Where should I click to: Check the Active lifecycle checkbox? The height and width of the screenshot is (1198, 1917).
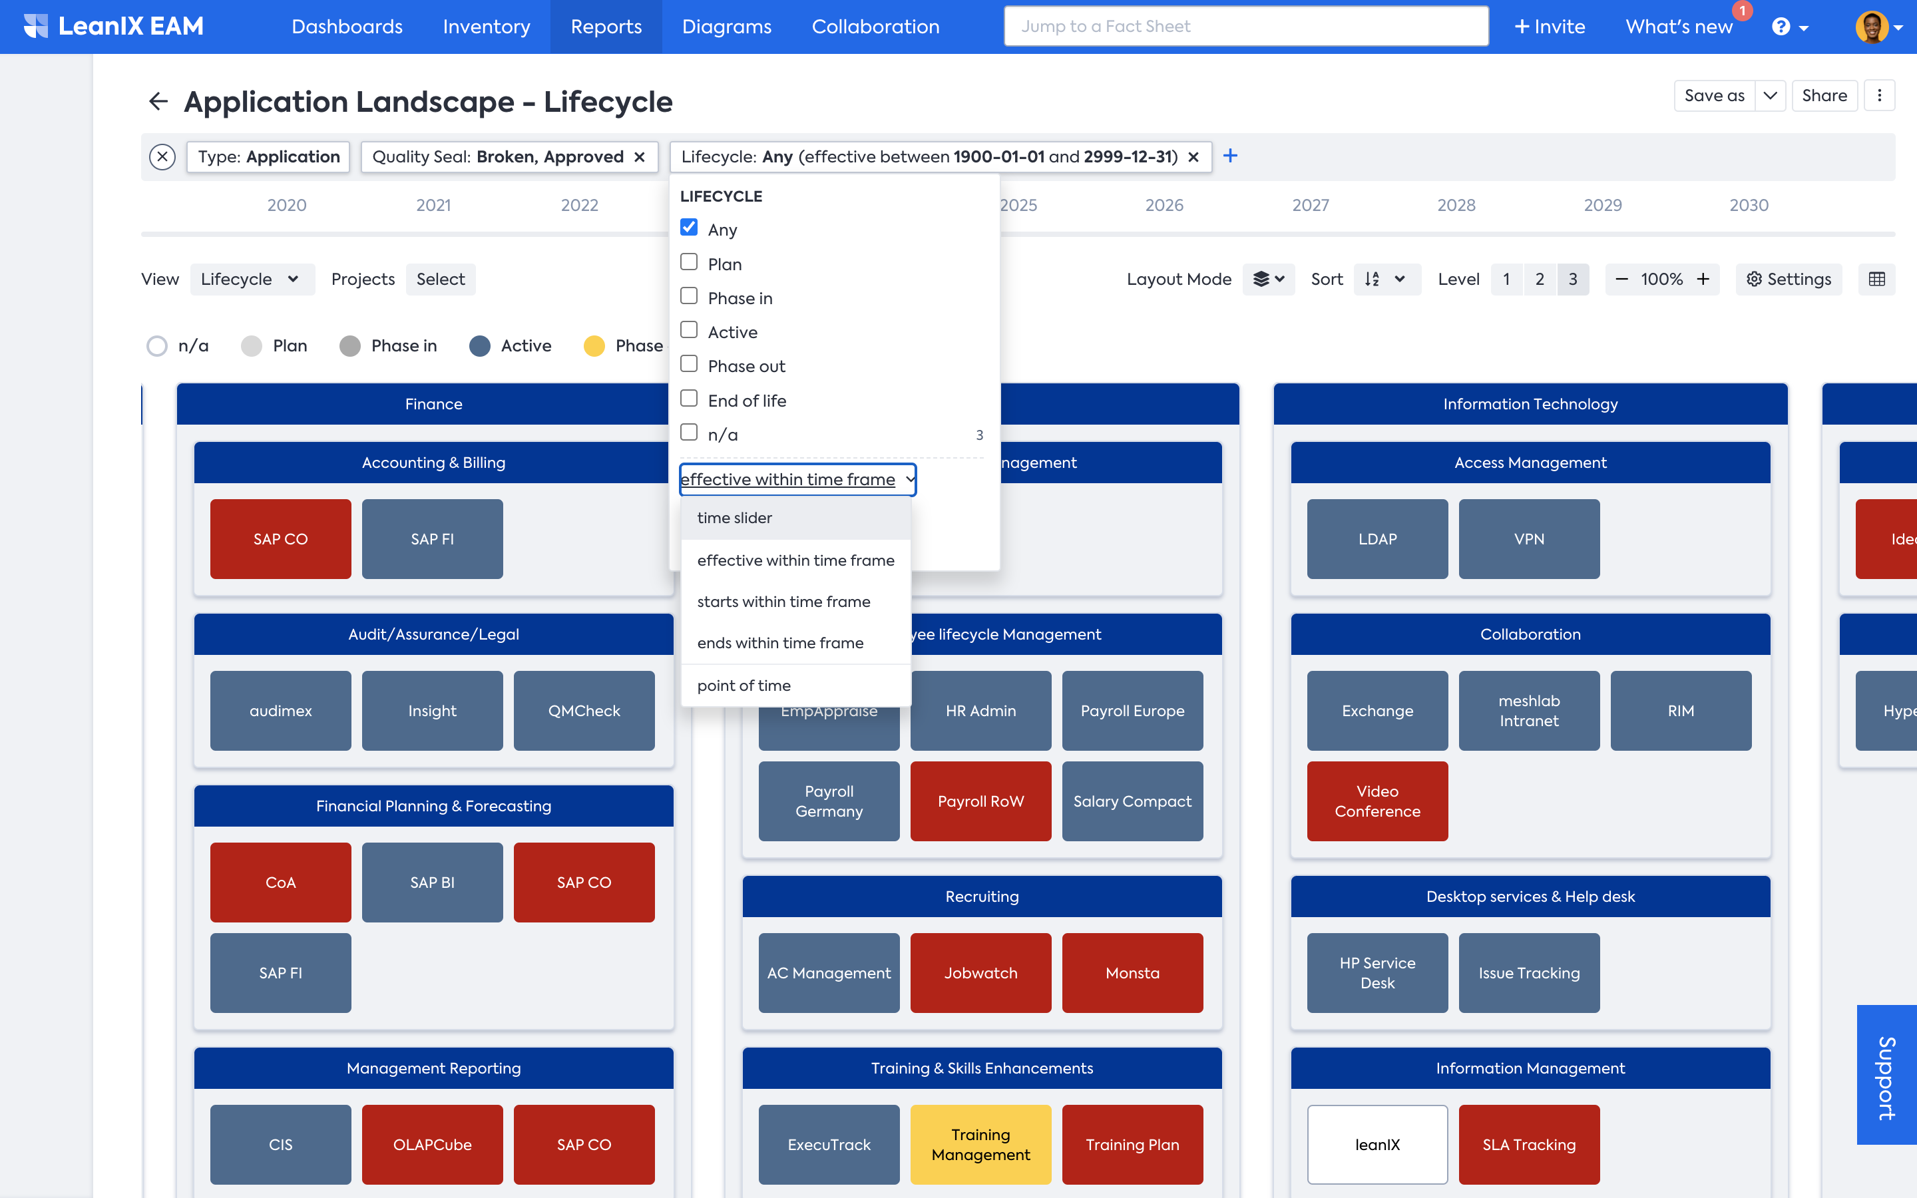pyautogui.click(x=689, y=329)
